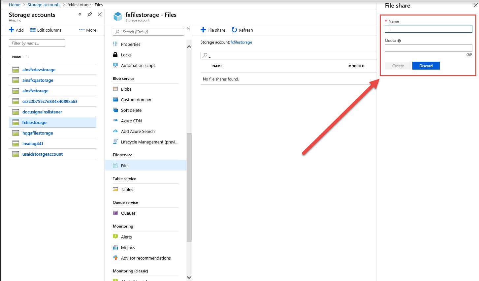479x281 pixels.
Task: Sort by the NAME column arrows
Action: (27, 57)
